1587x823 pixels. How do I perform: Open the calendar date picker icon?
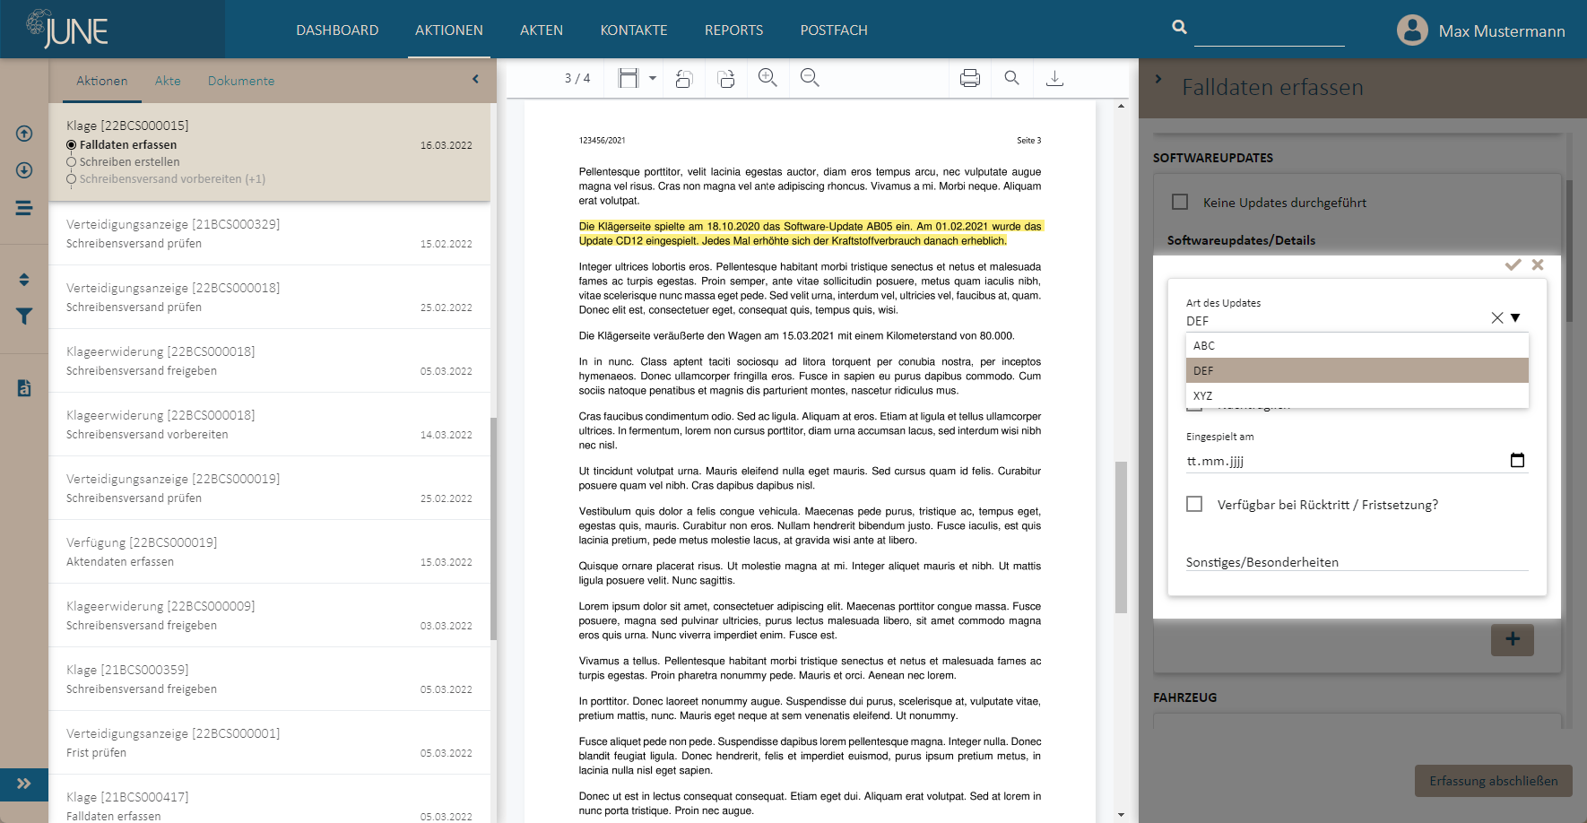(1517, 460)
